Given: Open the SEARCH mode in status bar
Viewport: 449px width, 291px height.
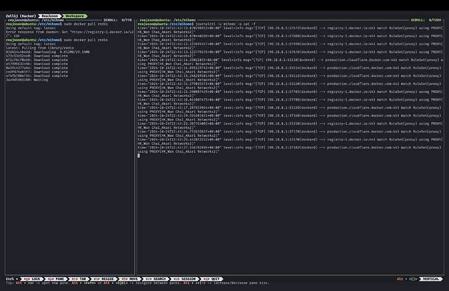Looking at the screenshot, I should tap(156, 279).
